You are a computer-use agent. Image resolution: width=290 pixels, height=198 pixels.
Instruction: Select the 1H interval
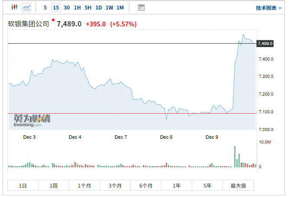(x=77, y=8)
